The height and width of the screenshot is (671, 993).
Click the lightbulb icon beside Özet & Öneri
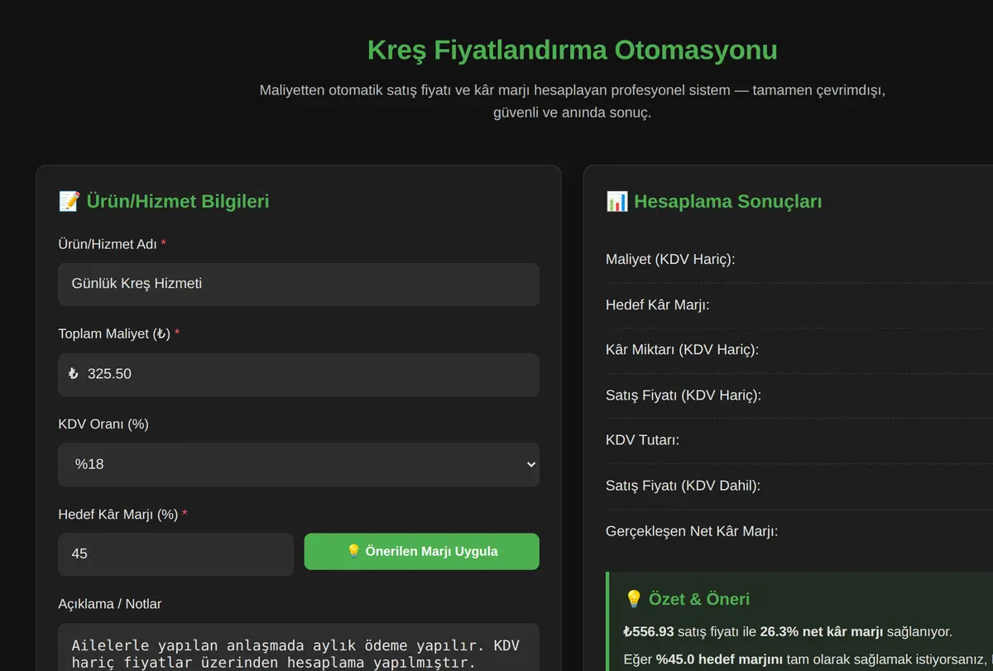(634, 599)
